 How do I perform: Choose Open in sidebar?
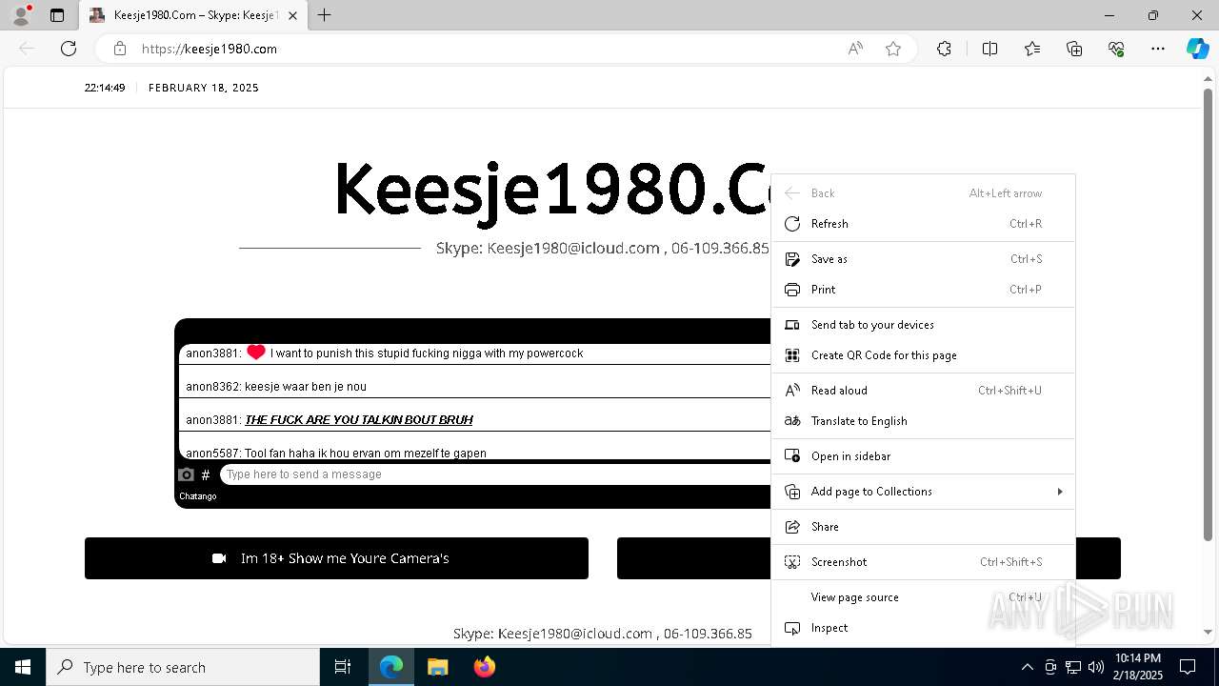point(923,456)
